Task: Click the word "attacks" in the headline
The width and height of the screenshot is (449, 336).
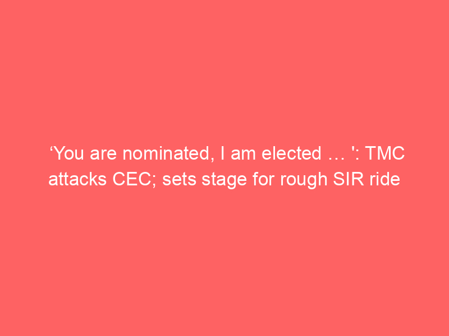Action: (x=74, y=180)
